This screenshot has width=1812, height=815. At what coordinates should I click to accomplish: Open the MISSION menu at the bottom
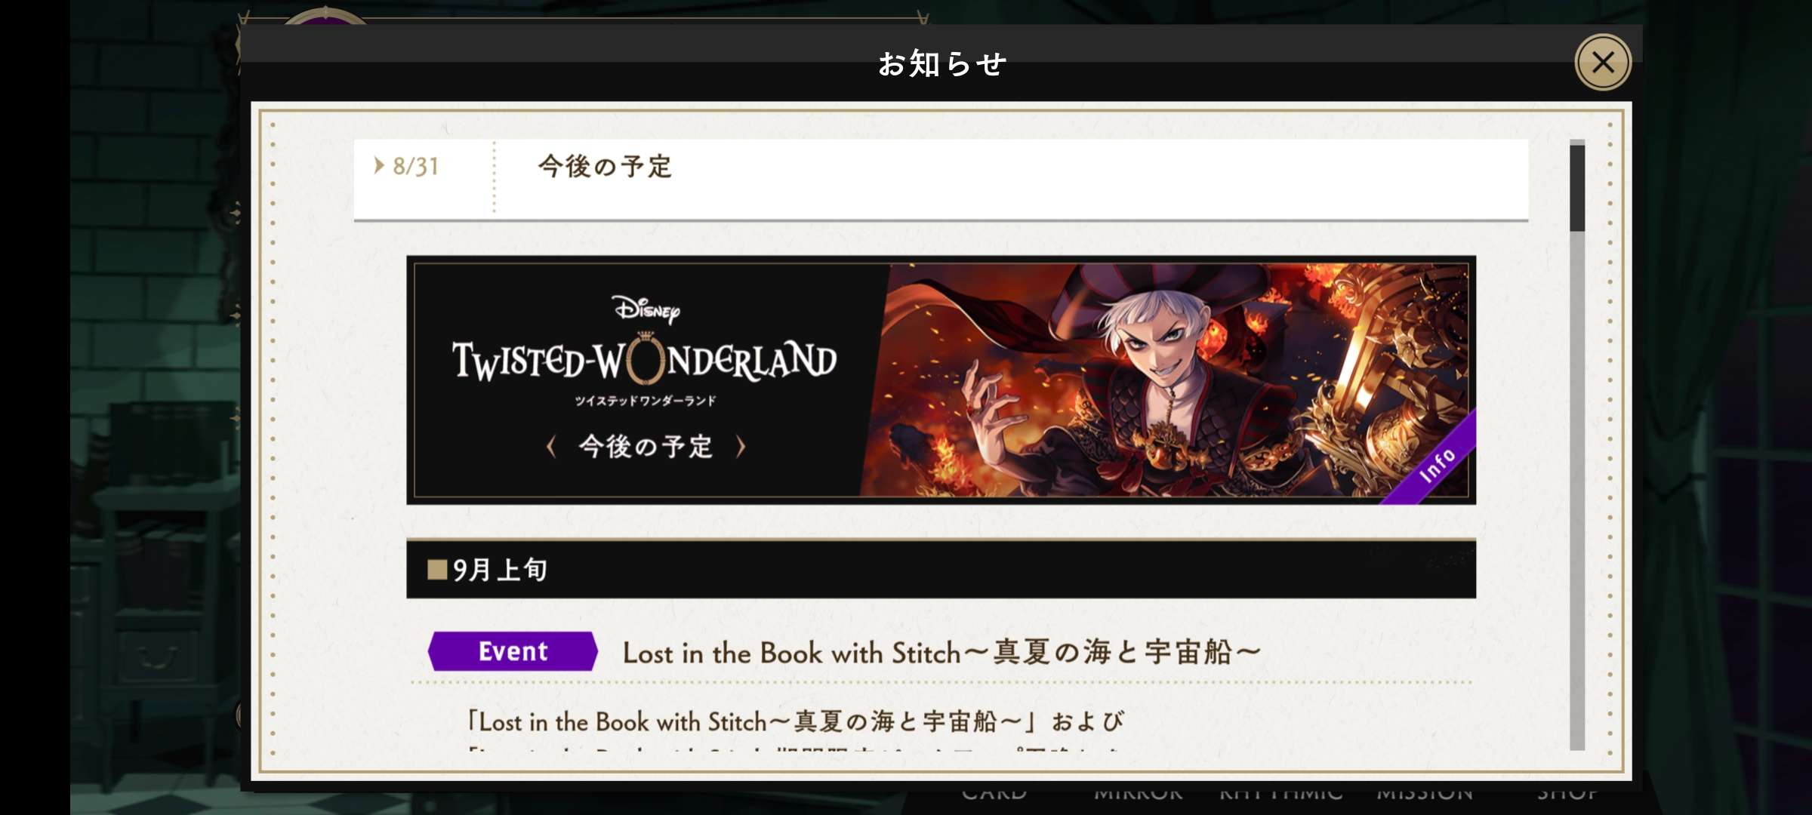pos(1425,794)
